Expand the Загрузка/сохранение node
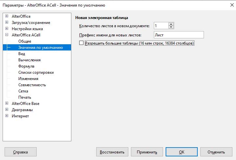The image size is (236, 160). click(x=7, y=22)
